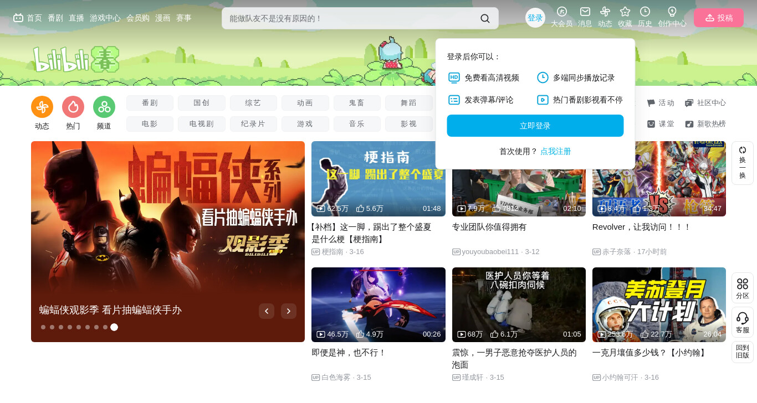Screen dimensions: 757x403
Task: Select the 电视剧 category tag
Action: tap(202, 124)
